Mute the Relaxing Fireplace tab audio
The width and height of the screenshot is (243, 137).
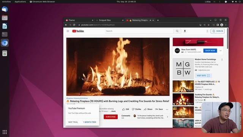(150, 20)
